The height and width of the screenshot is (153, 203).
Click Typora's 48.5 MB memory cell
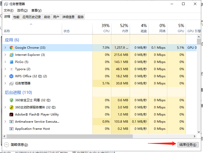click(x=121, y=69)
